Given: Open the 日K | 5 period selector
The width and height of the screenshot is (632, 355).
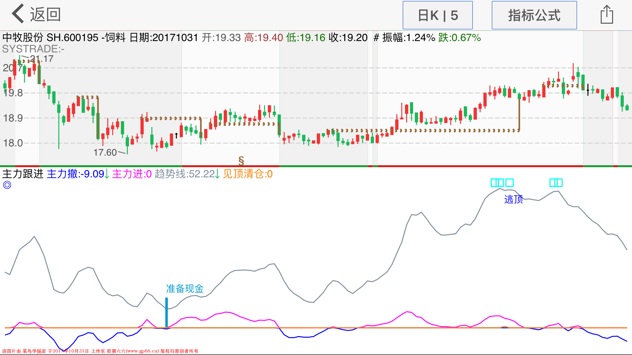Looking at the screenshot, I should tap(437, 15).
